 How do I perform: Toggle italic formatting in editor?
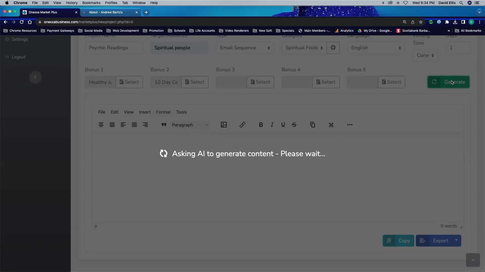[272, 125]
